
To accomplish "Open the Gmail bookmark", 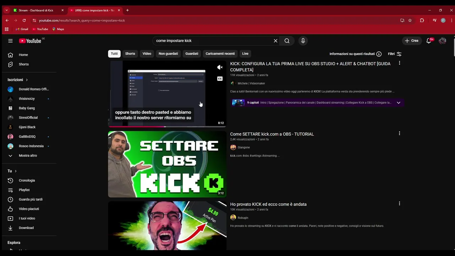I will tap(22, 29).
